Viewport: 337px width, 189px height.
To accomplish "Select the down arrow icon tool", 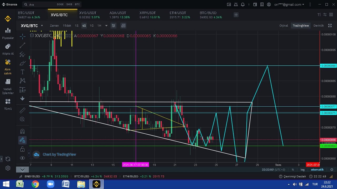I will coord(22,98).
